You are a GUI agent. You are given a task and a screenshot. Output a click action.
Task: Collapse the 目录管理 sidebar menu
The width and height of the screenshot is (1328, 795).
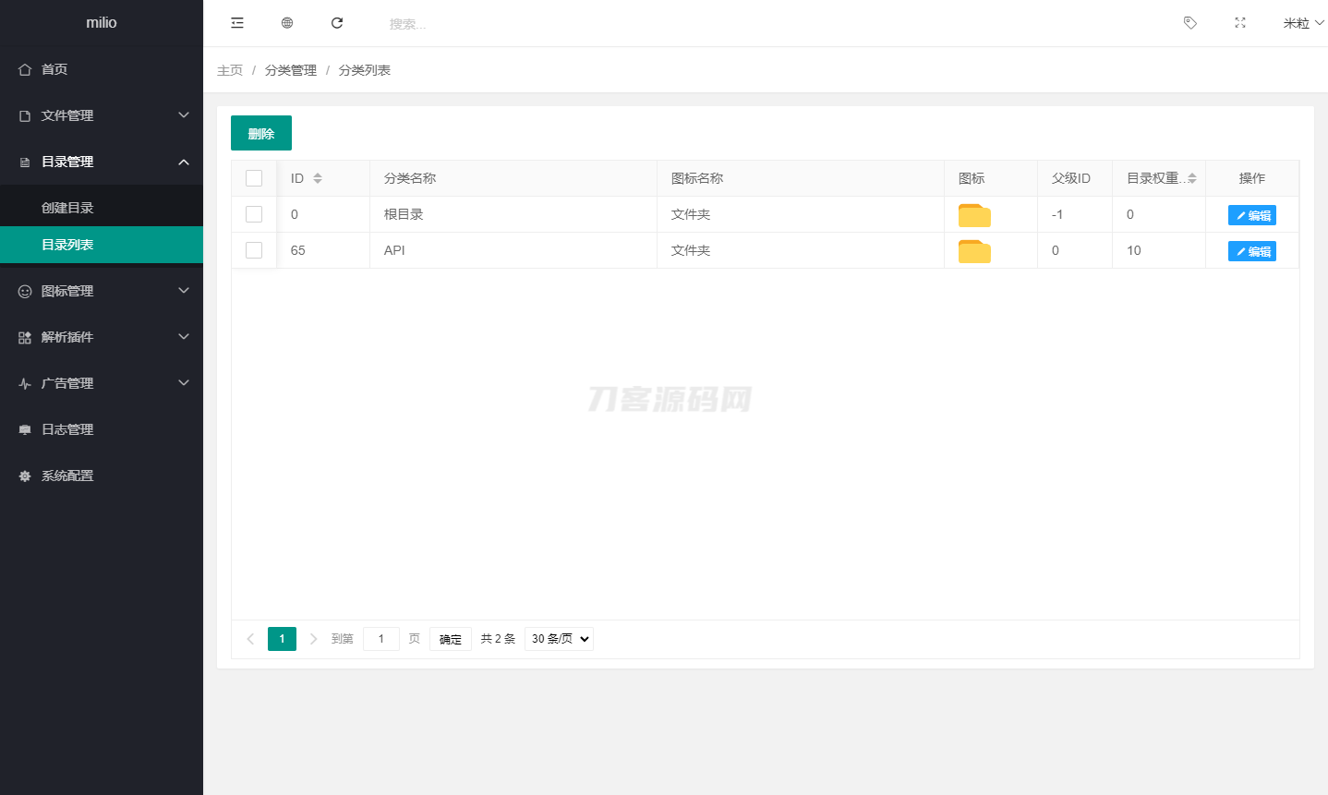[102, 162]
